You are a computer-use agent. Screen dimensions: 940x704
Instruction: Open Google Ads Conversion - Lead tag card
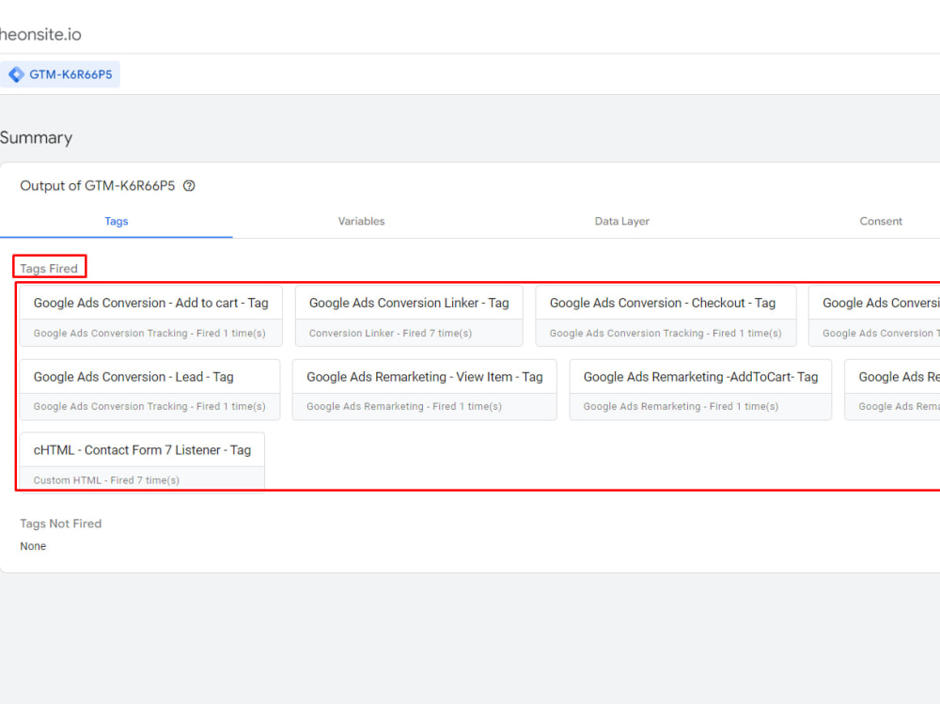pyautogui.click(x=149, y=390)
